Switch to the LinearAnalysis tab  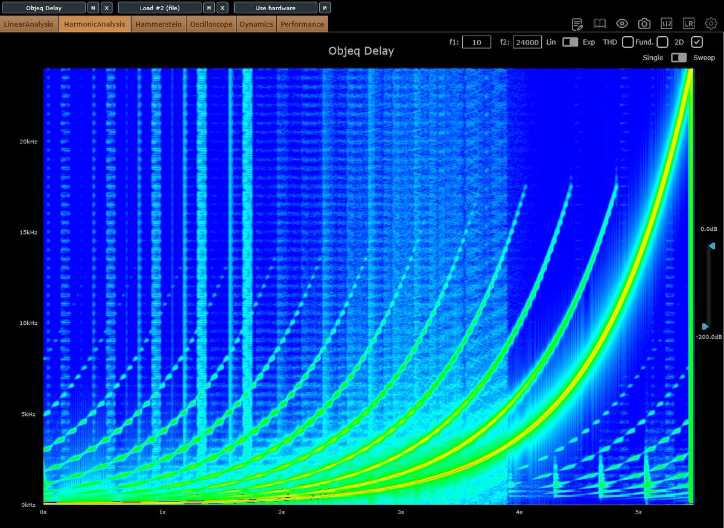click(29, 24)
